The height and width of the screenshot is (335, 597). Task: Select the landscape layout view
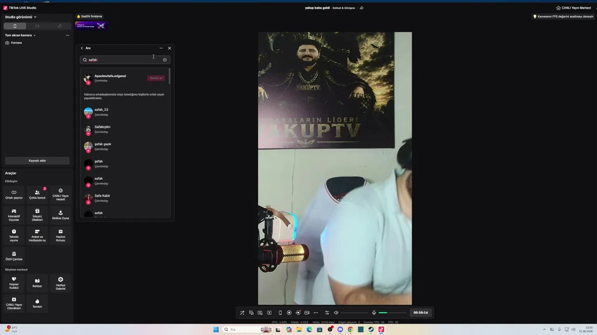[x=37, y=26]
